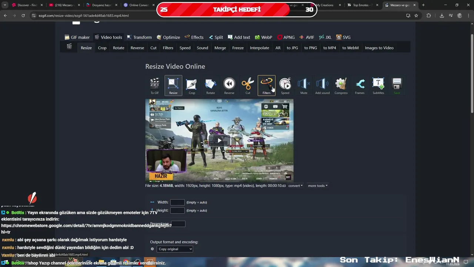The image size is (474, 267).
Task: Click the browser address bar
Action: click(218, 16)
